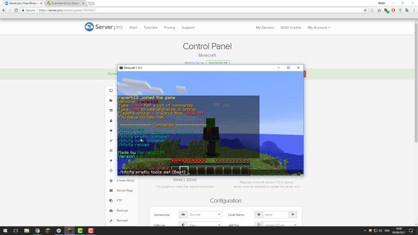Click the folder icon in sidebar
The height and width of the screenshot is (235, 418).
tap(111, 101)
